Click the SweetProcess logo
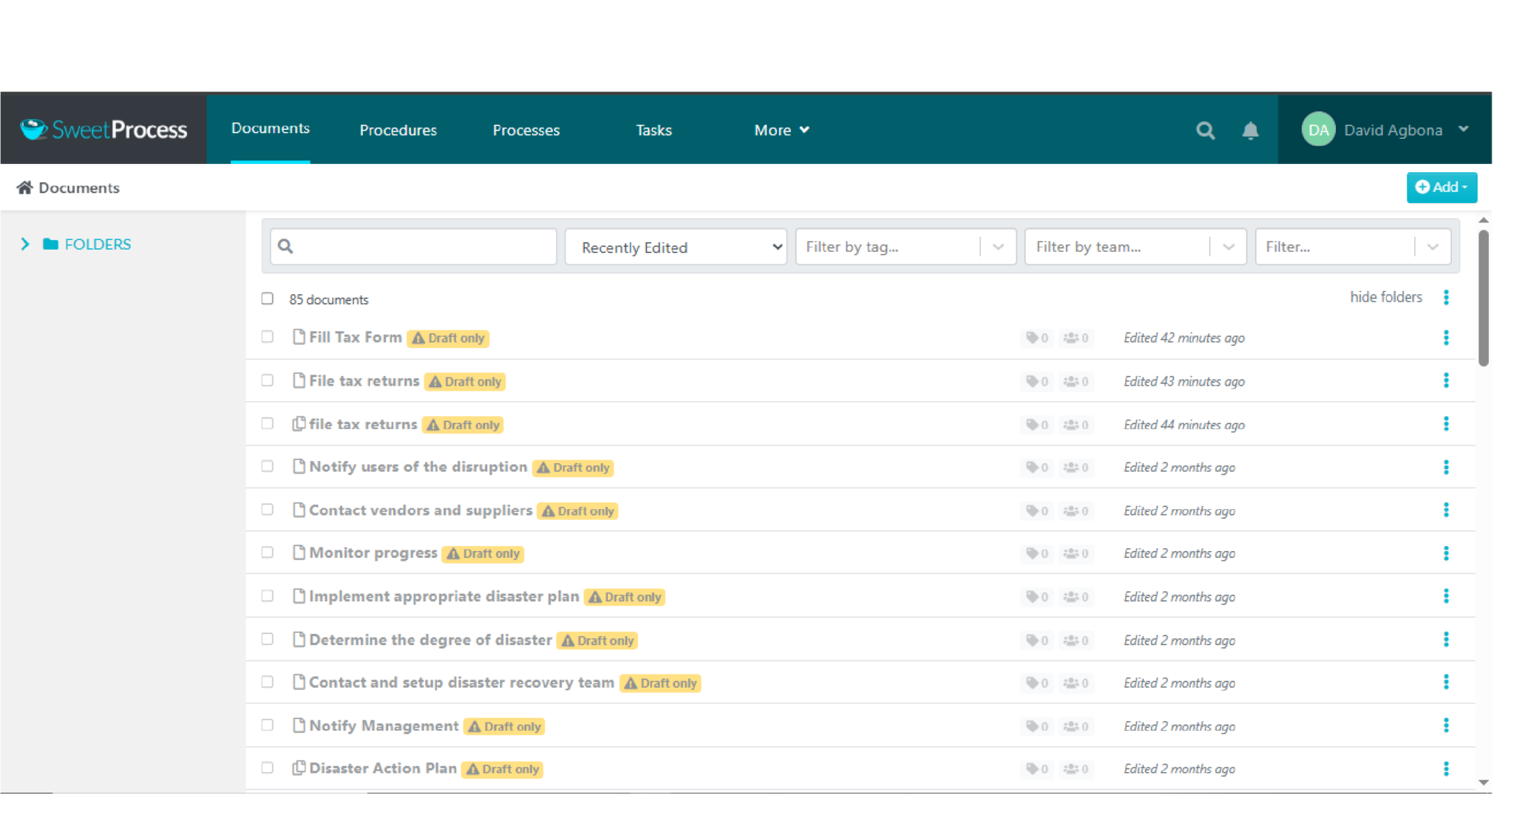Screen dimensions: 1514x837 click(103, 129)
